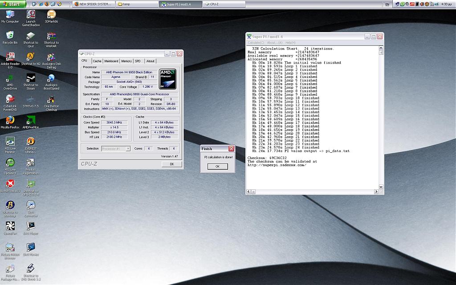
Task: Click the Super PI vertical scrollbar up arrow
Action: [x=381, y=48]
